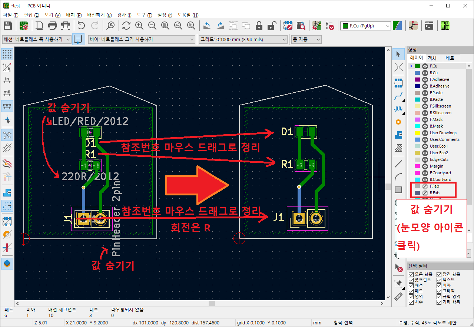Open the Schematic Editor icon
The height and width of the screenshot is (327, 474).
[413, 26]
